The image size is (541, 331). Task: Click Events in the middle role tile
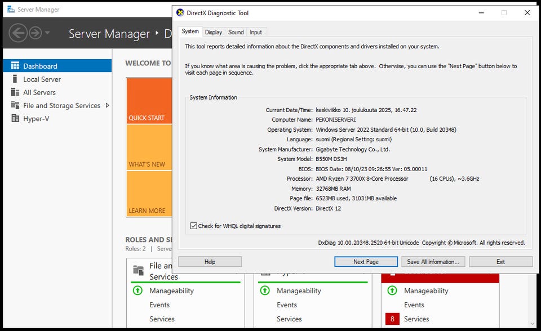(x=287, y=305)
